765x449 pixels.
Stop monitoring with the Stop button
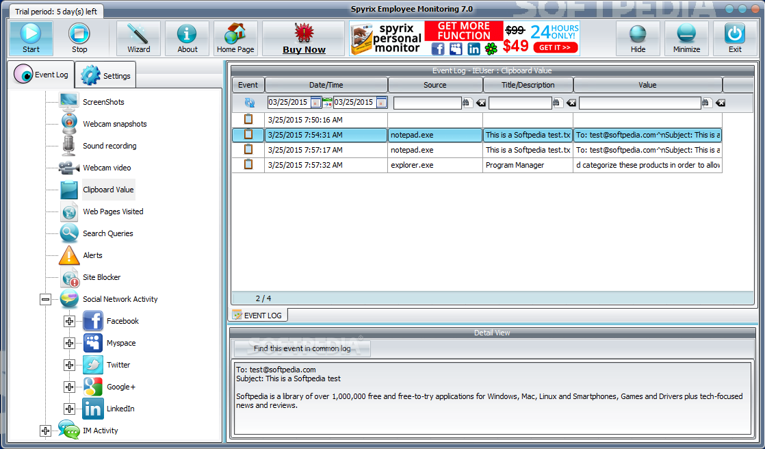tap(79, 38)
